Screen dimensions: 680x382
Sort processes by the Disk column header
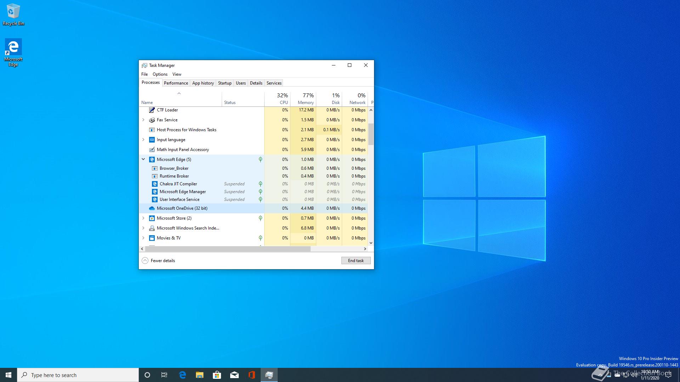point(329,99)
